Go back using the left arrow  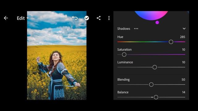click(x=6, y=18)
